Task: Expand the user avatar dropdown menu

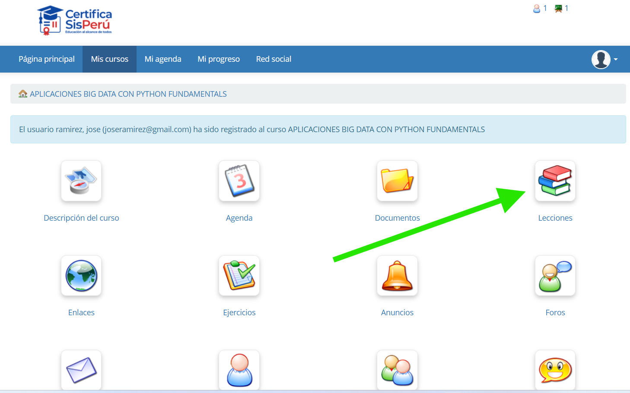Action: click(x=605, y=59)
